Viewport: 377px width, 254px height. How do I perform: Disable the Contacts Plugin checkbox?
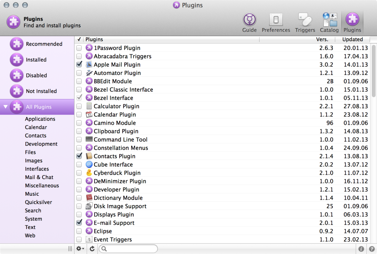pyautogui.click(x=79, y=156)
